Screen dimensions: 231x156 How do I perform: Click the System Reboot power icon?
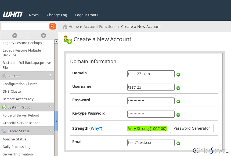pyautogui.click(x=4, y=107)
